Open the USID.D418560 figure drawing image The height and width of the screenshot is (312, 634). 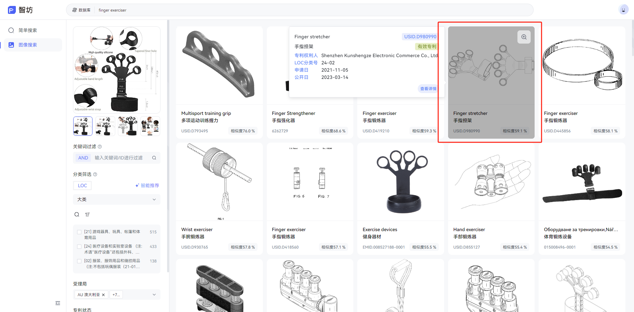(x=310, y=182)
